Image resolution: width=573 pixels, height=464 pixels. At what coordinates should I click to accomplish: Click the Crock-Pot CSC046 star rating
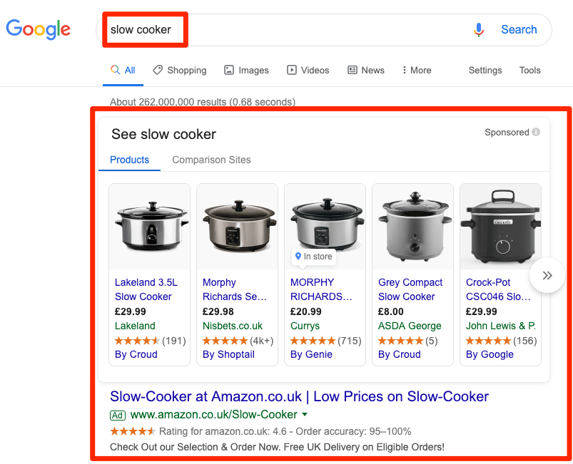(488, 341)
